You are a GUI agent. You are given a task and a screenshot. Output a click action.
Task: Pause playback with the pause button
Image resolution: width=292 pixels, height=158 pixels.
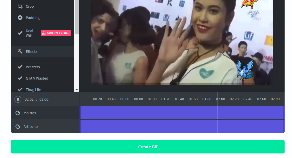[18, 99]
